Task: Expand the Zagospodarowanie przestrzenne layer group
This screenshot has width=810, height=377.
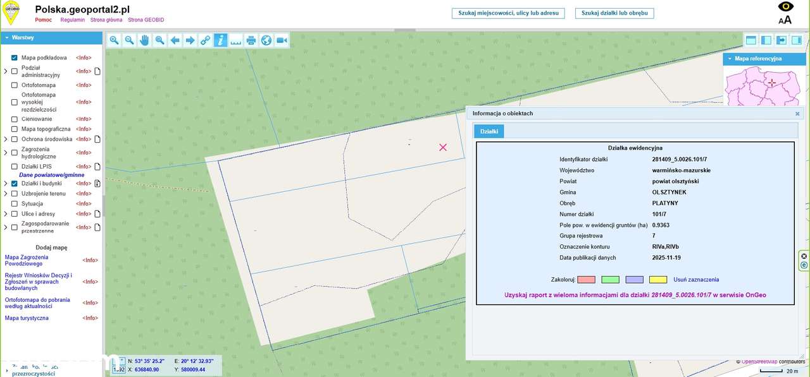Action: click(x=6, y=227)
